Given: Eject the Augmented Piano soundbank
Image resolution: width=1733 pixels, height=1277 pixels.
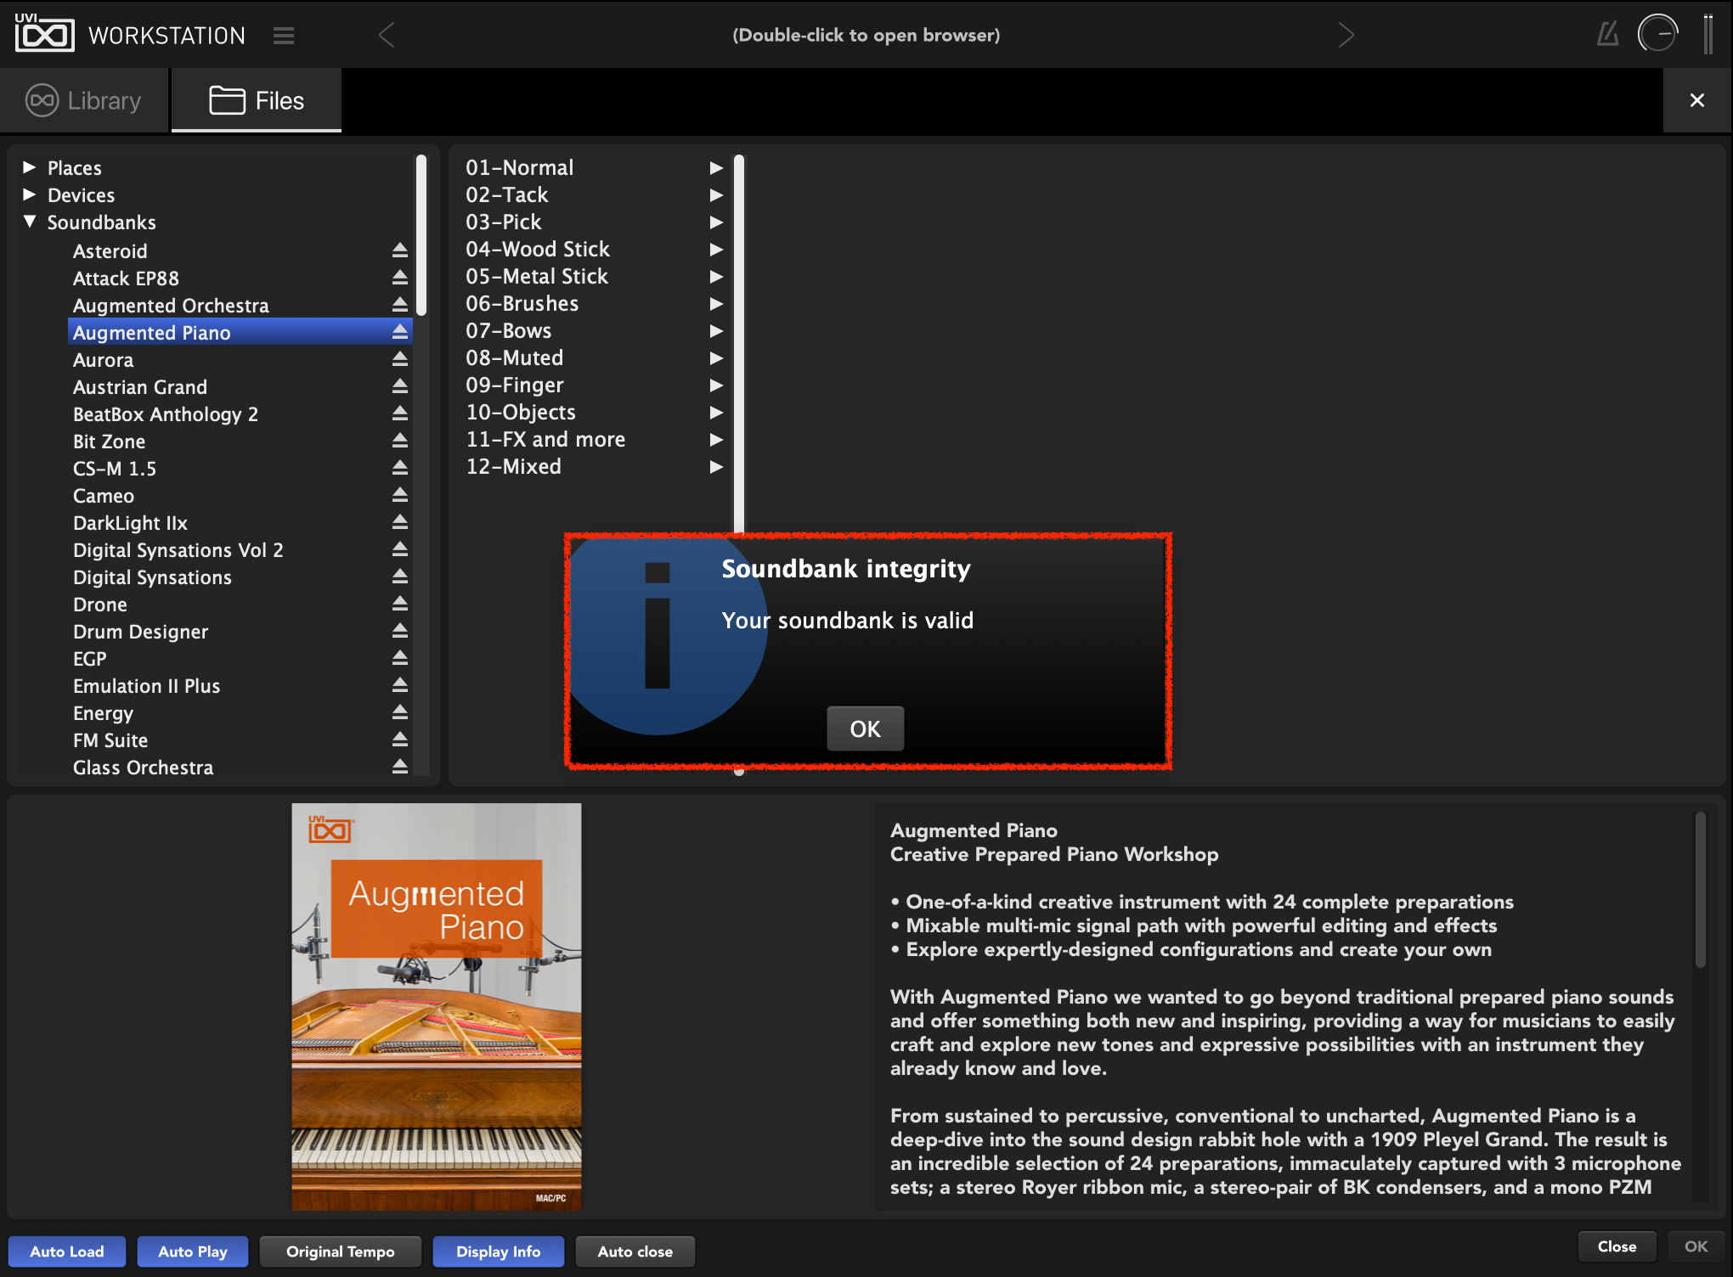Looking at the screenshot, I should [x=400, y=332].
